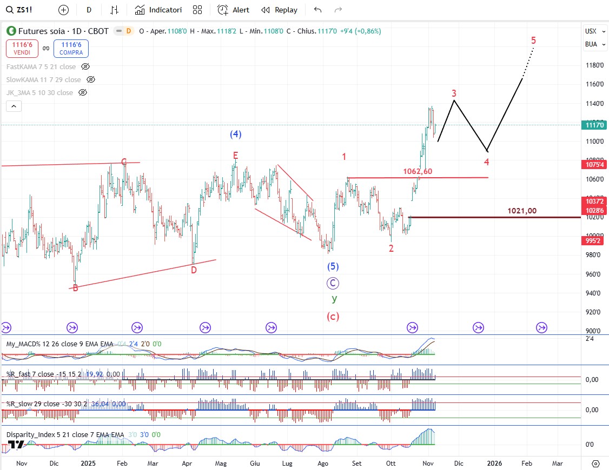Click the 1180'0 price axis label
Image resolution: width=609 pixels, height=470 pixels.
595,65
